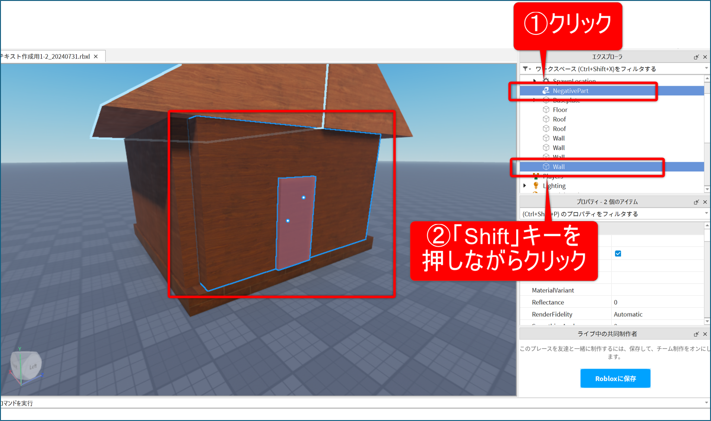Expand the Lighting tree node

(x=525, y=185)
